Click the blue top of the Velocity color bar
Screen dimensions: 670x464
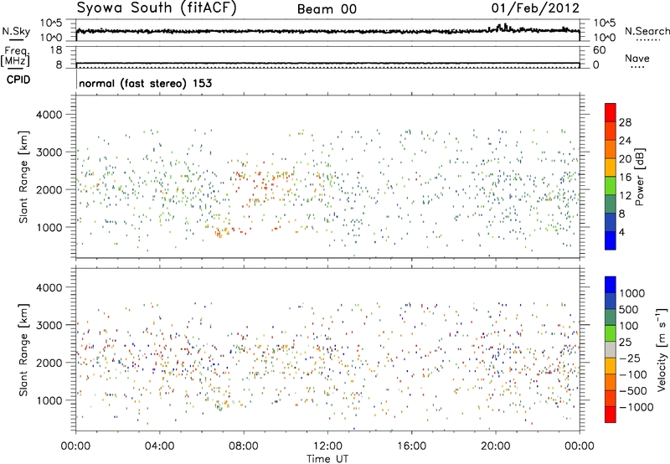point(611,285)
